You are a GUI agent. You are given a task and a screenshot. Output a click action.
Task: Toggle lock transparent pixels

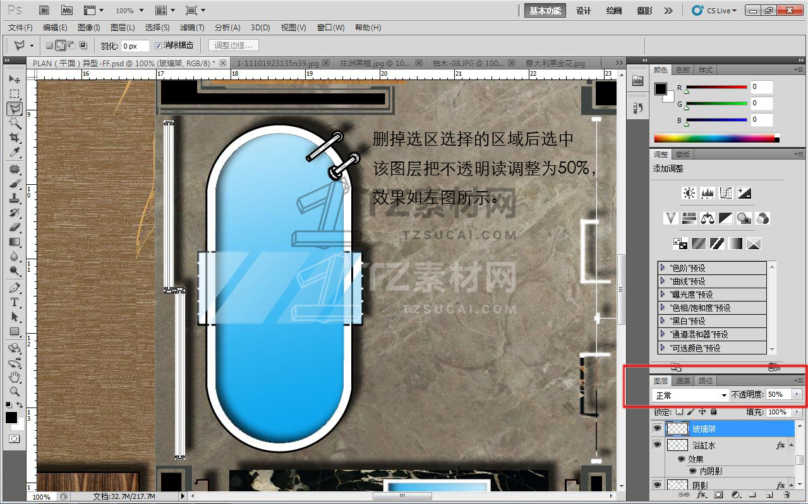(680, 411)
